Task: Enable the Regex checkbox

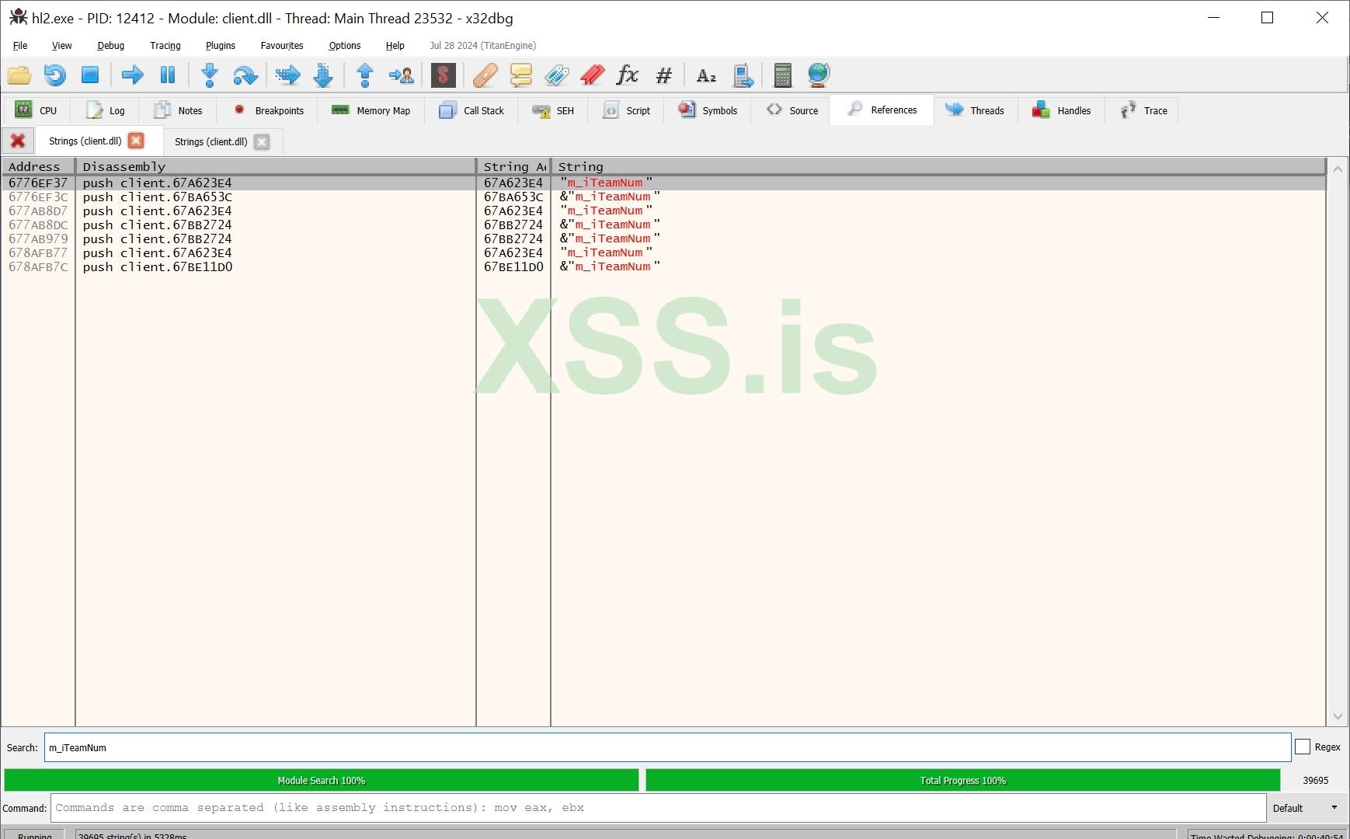Action: pyautogui.click(x=1303, y=747)
